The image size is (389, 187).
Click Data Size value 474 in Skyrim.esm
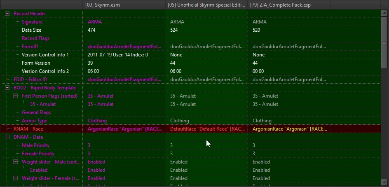(x=91, y=30)
